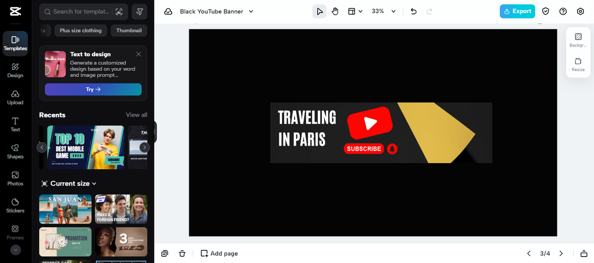Open the Templates sidebar panel
The width and height of the screenshot is (594, 263).
pyautogui.click(x=15, y=44)
